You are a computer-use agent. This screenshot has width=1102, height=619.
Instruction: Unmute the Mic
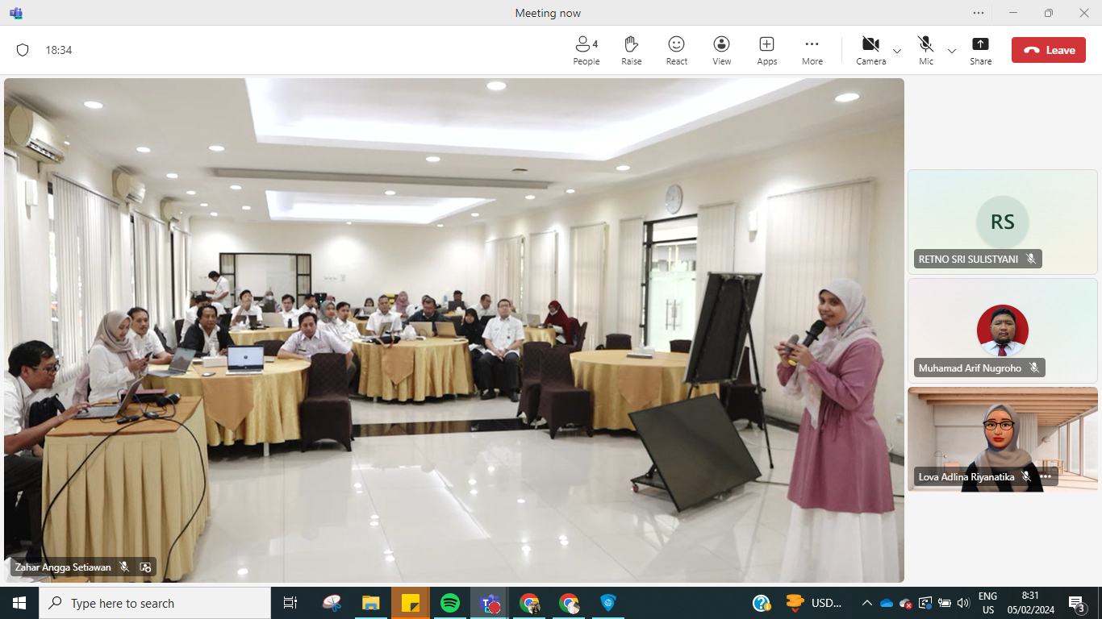tap(925, 50)
